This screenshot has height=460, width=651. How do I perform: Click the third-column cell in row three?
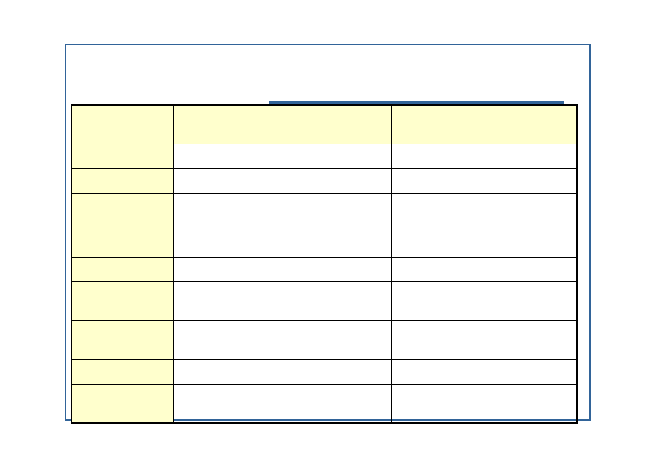pyautogui.click(x=320, y=181)
